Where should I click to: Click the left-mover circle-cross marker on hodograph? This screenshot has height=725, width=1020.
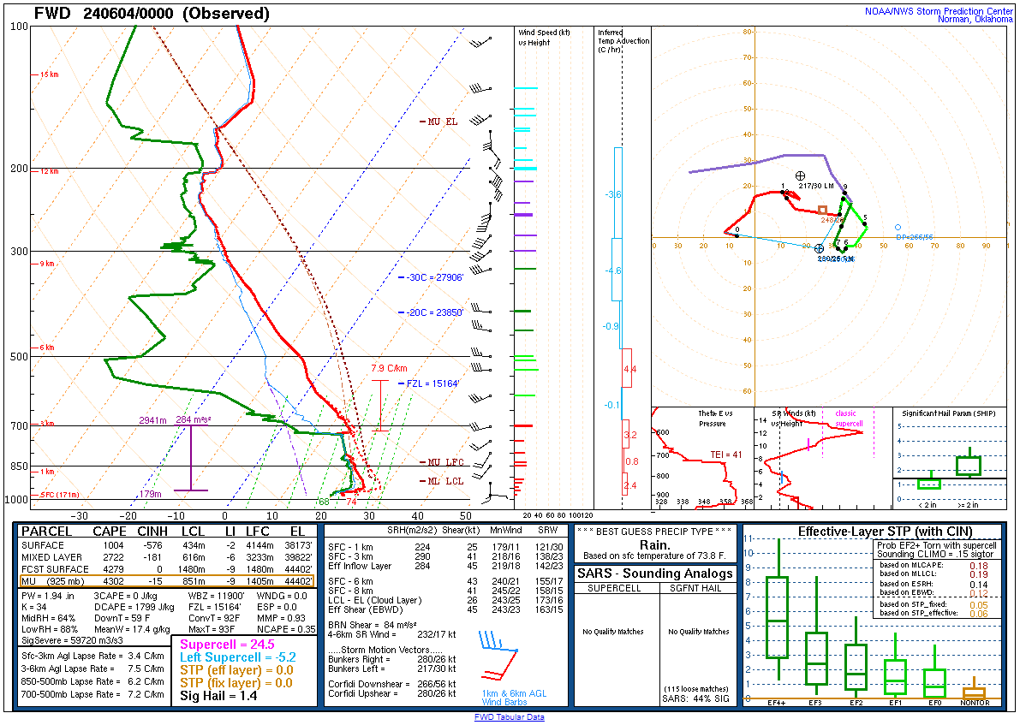801,175
